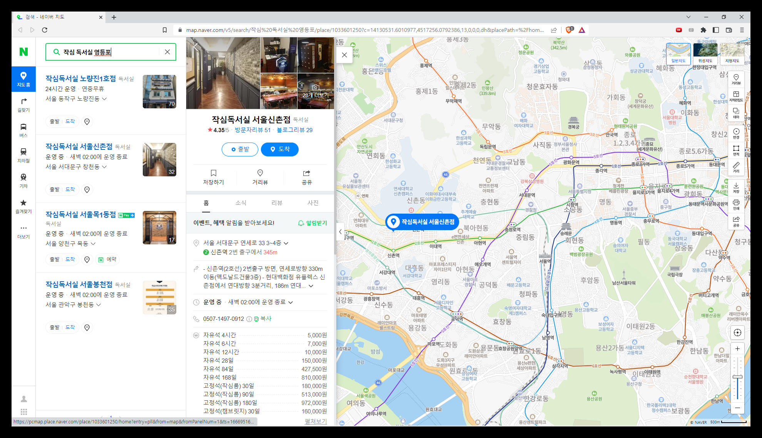762x438 pixels.
Task: Open 즐겨찾기 favorites
Action: [x=23, y=206]
